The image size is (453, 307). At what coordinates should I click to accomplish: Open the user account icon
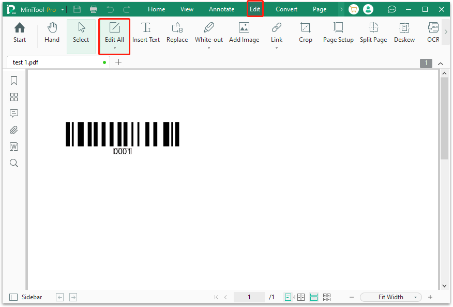click(x=368, y=9)
